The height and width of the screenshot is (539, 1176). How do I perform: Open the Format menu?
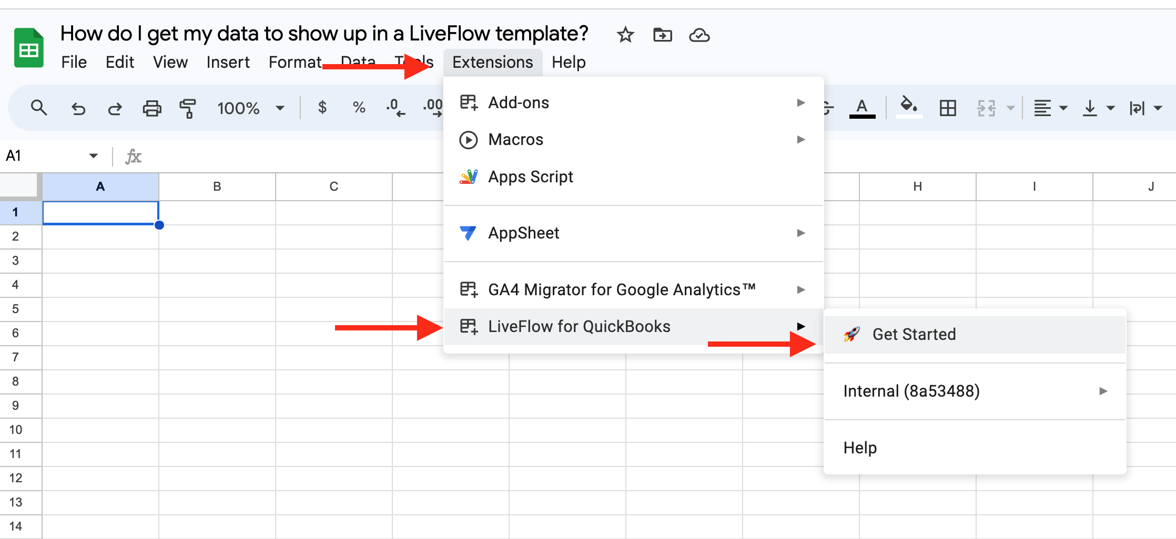(295, 62)
